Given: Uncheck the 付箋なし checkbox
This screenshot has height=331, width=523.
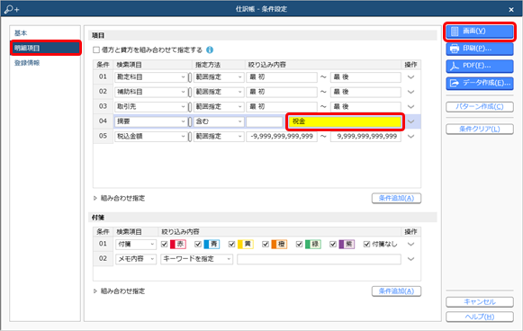Looking at the screenshot, I should pos(367,245).
